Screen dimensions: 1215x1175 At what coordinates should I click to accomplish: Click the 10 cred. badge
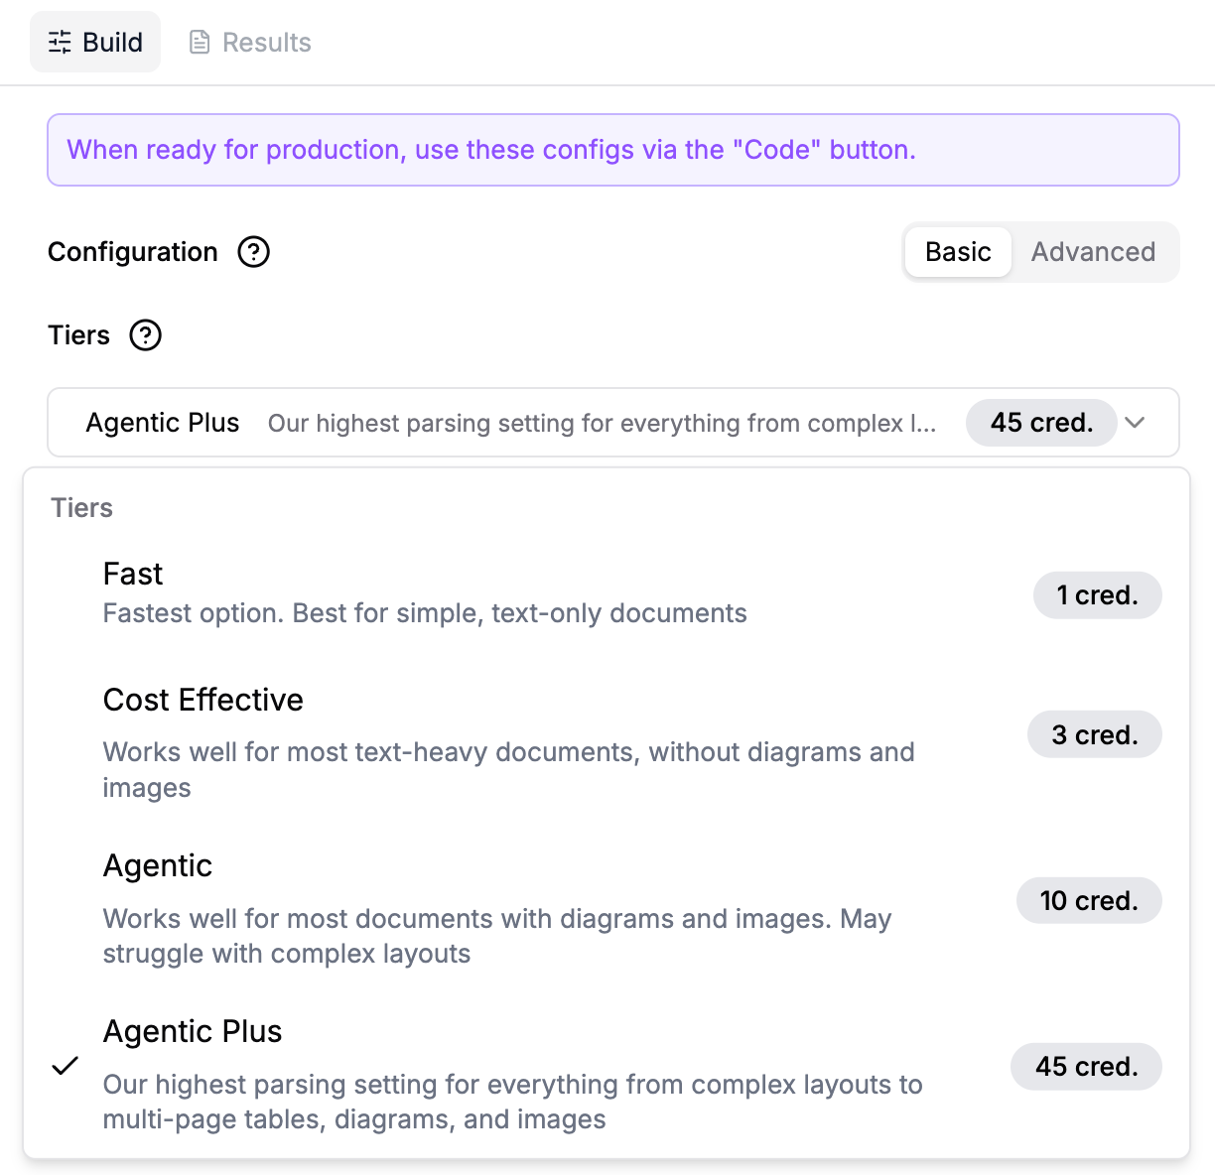click(1089, 901)
